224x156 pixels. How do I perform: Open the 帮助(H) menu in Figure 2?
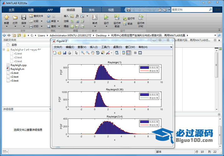click(x=143, y=47)
